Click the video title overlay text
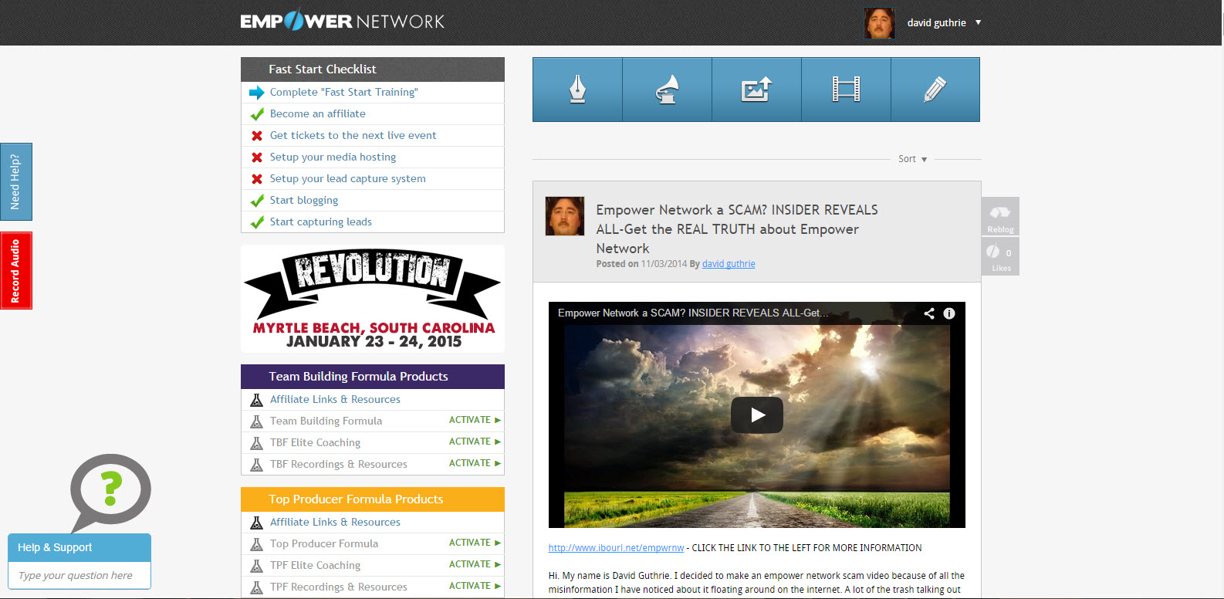The width and height of the screenshot is (1224, 599). click(x=693, y=313)
